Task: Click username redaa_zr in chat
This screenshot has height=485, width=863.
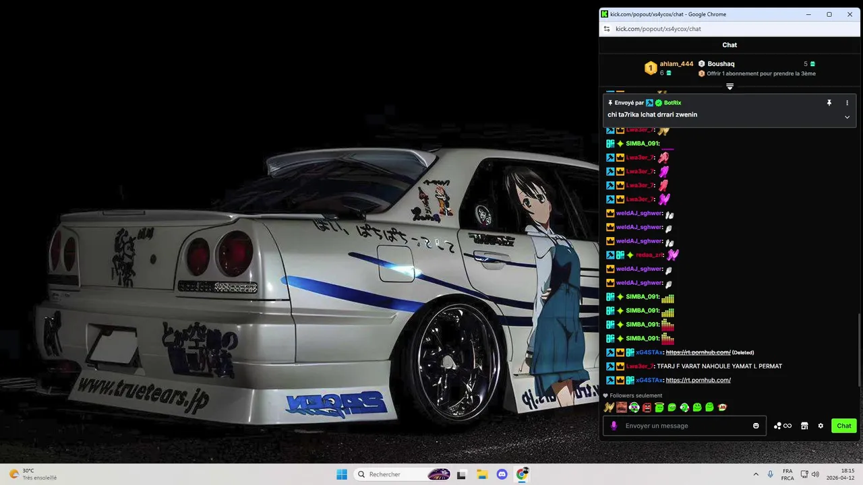Action: coord(649,255)
